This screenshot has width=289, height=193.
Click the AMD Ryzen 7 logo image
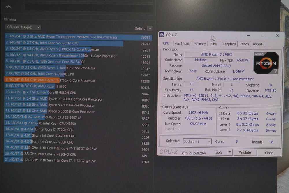coord(266,63)
